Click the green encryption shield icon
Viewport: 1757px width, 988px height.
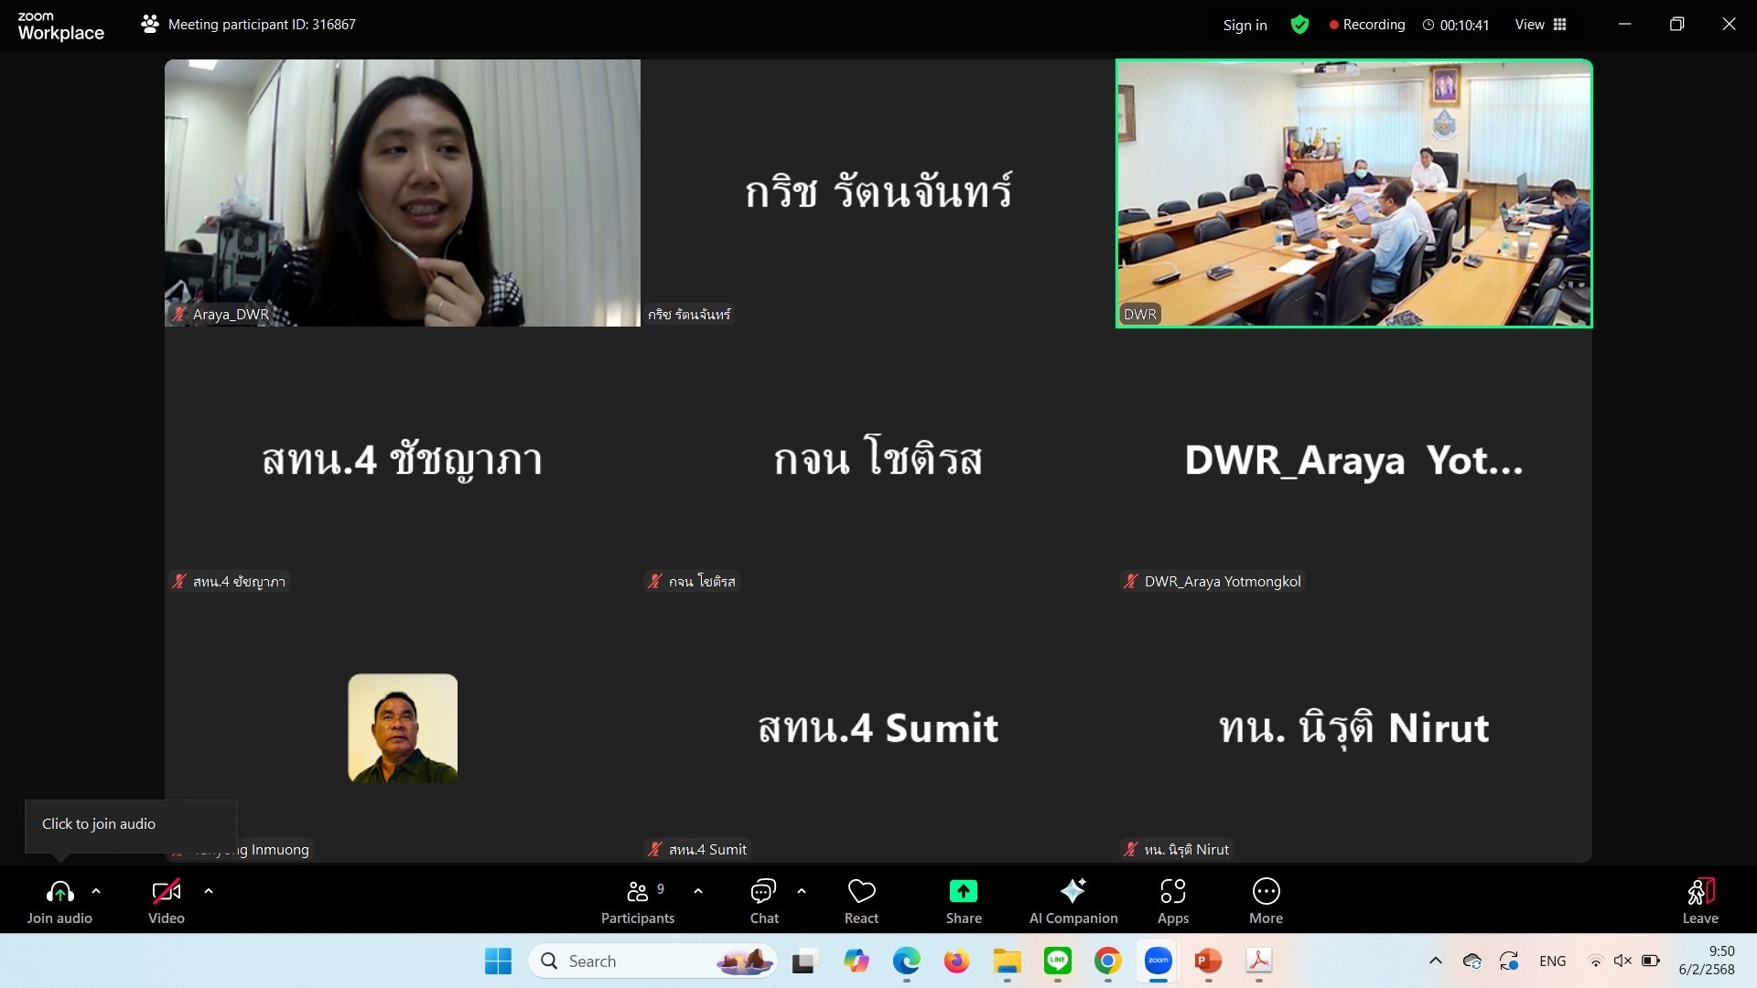tap(1299, 25)
